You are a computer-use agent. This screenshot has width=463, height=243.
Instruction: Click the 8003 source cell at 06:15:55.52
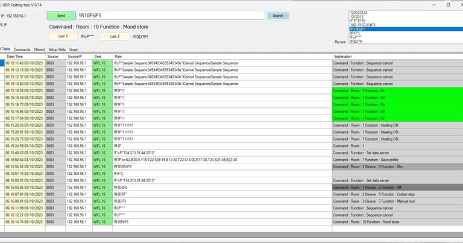[x=55, y=166]
